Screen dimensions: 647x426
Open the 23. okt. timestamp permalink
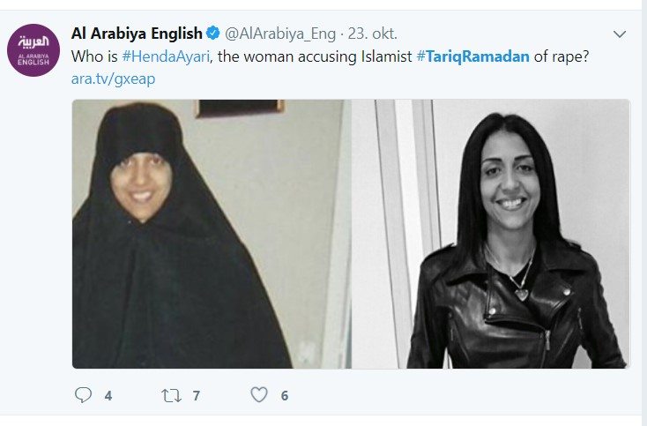coord(372,34)
